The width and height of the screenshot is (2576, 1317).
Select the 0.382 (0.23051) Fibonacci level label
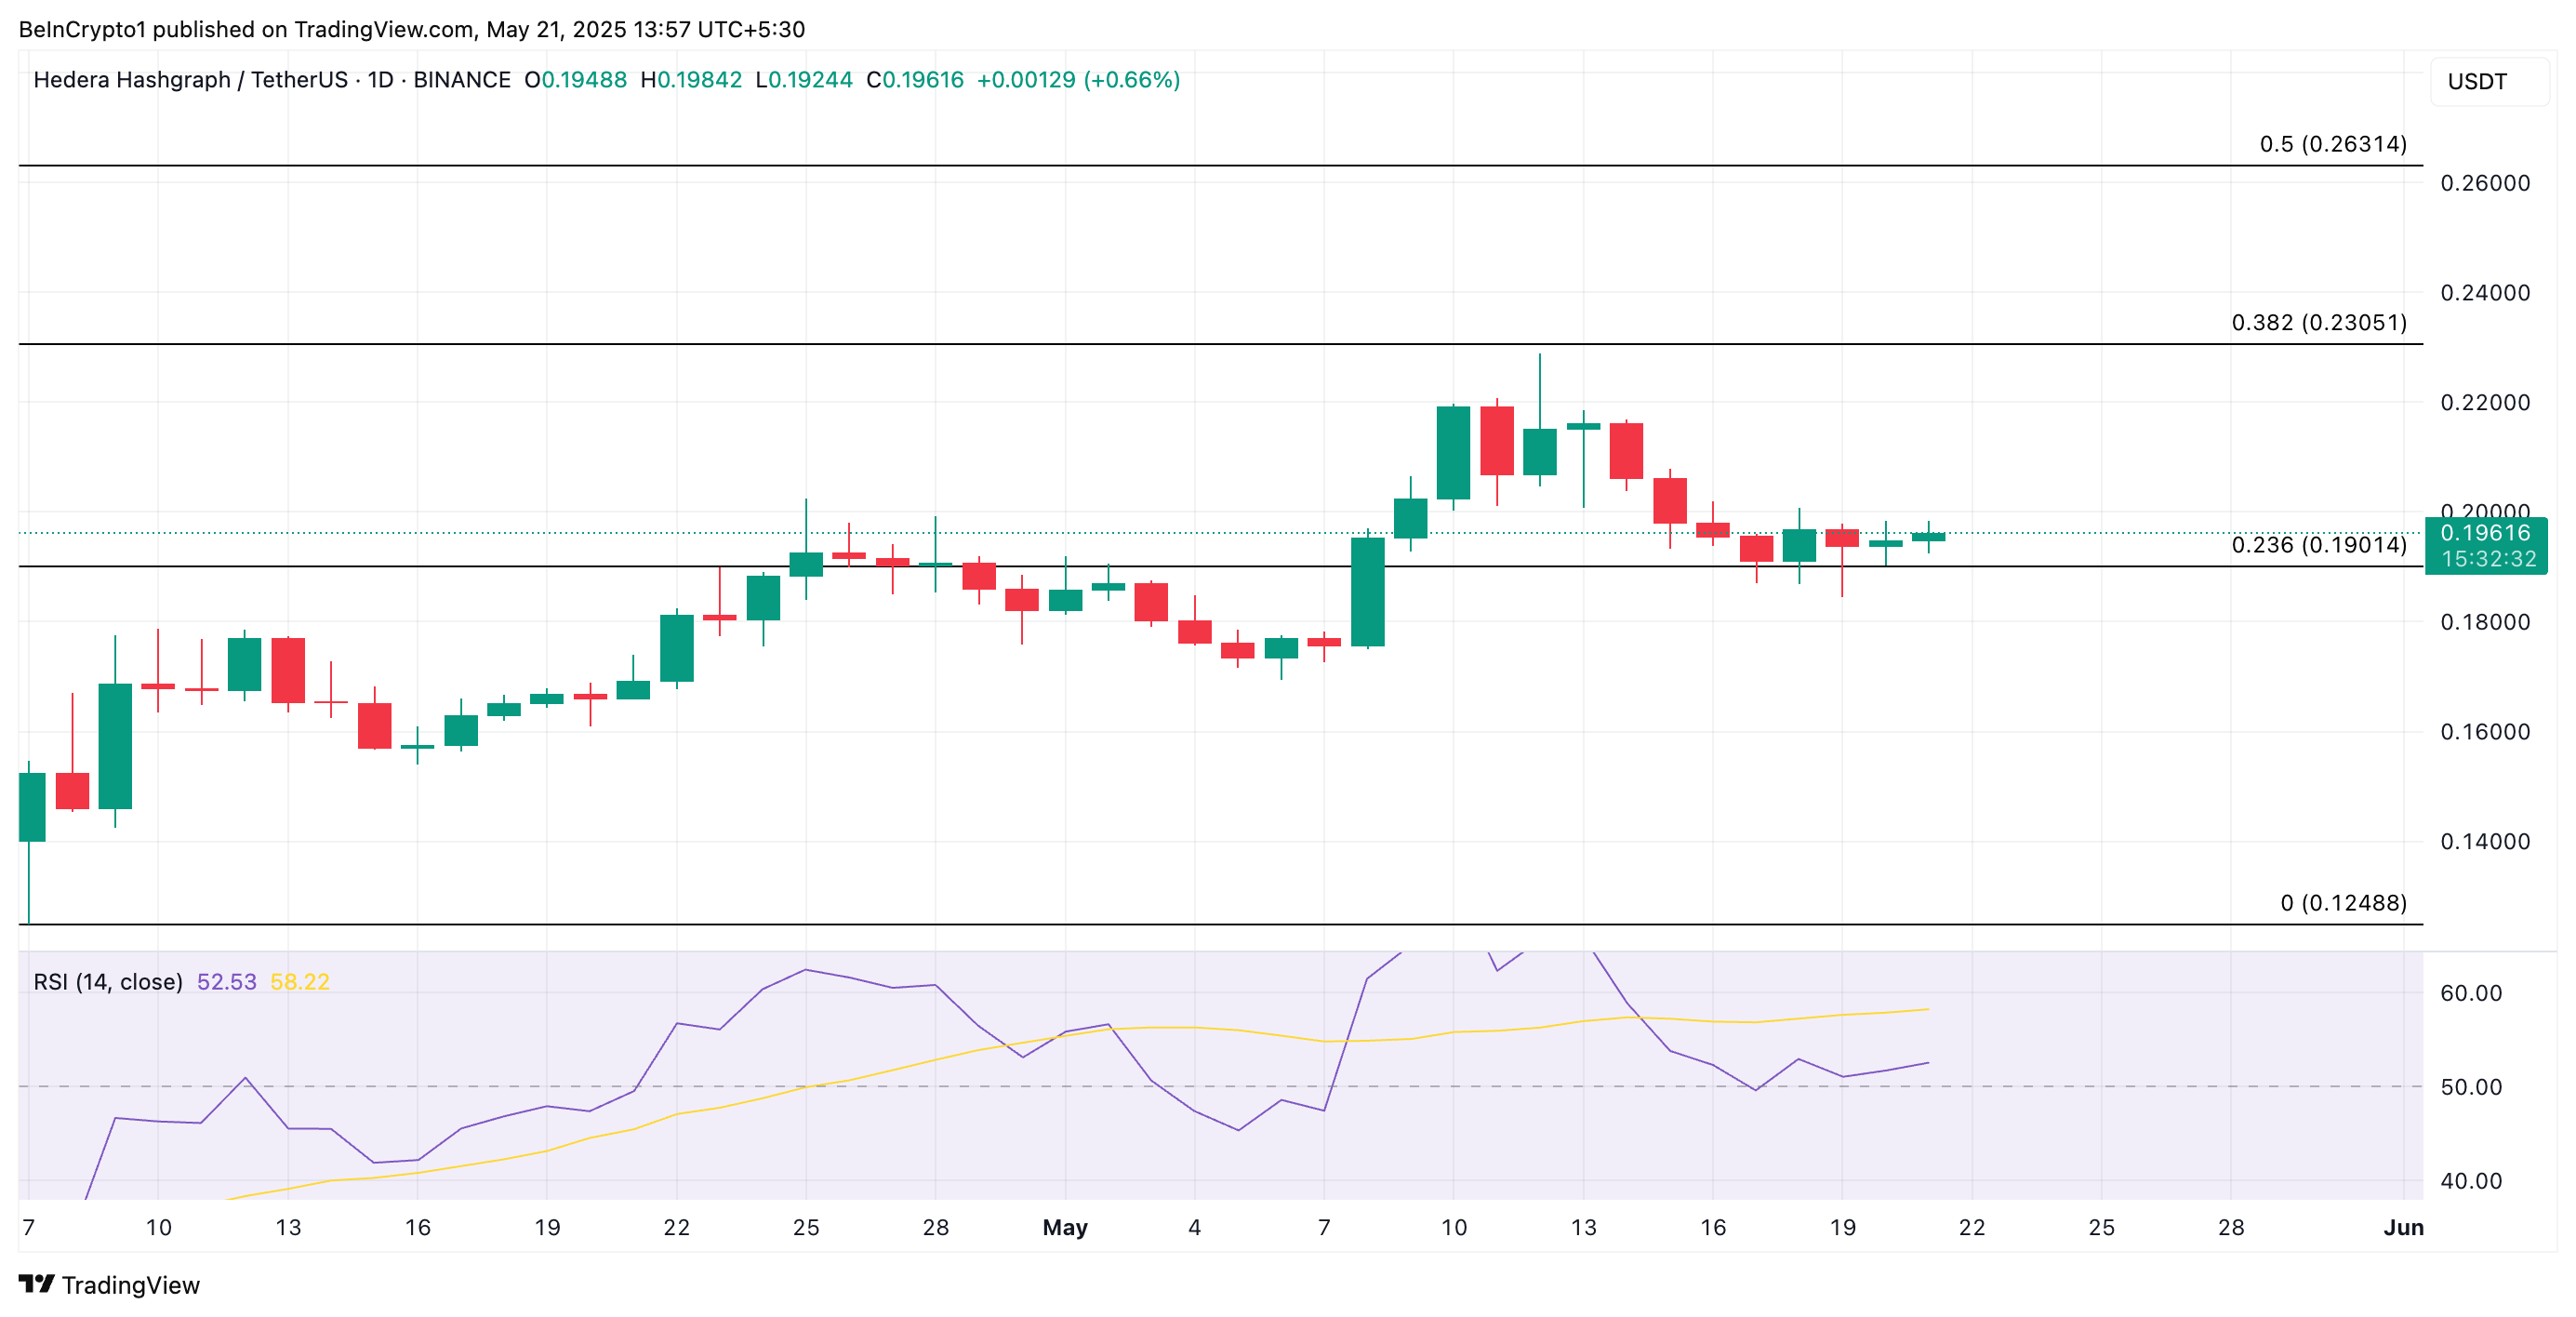2318,322
